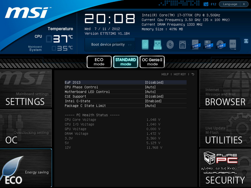Select the floppy drive boot device icon

point(183,44)
